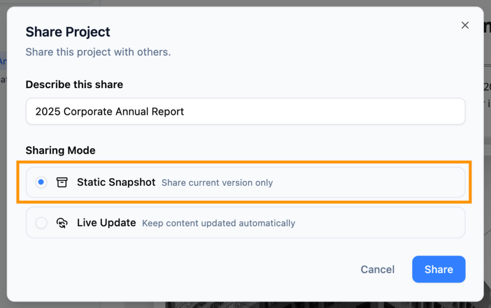Click the X close icon at top right
The height and width of the screenshot is (308, 491).
(465, 25)
